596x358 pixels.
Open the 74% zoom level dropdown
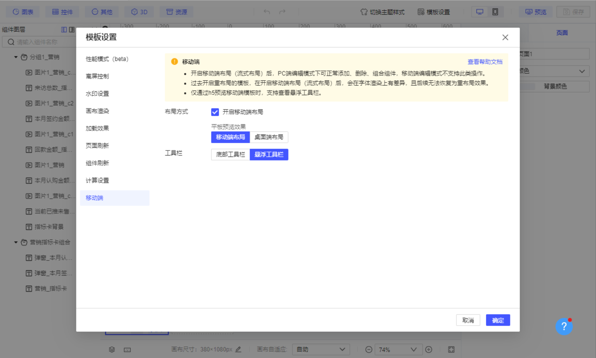(x=398, y=350)
